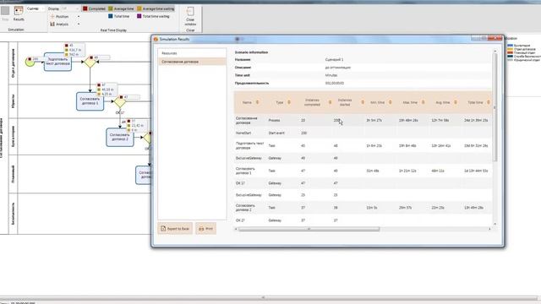Click the Print button
541x304 pixels.
pyautogui.click(x=205, y=229)
